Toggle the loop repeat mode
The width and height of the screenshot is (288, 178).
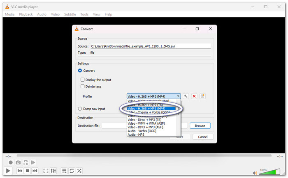point(72,171)
